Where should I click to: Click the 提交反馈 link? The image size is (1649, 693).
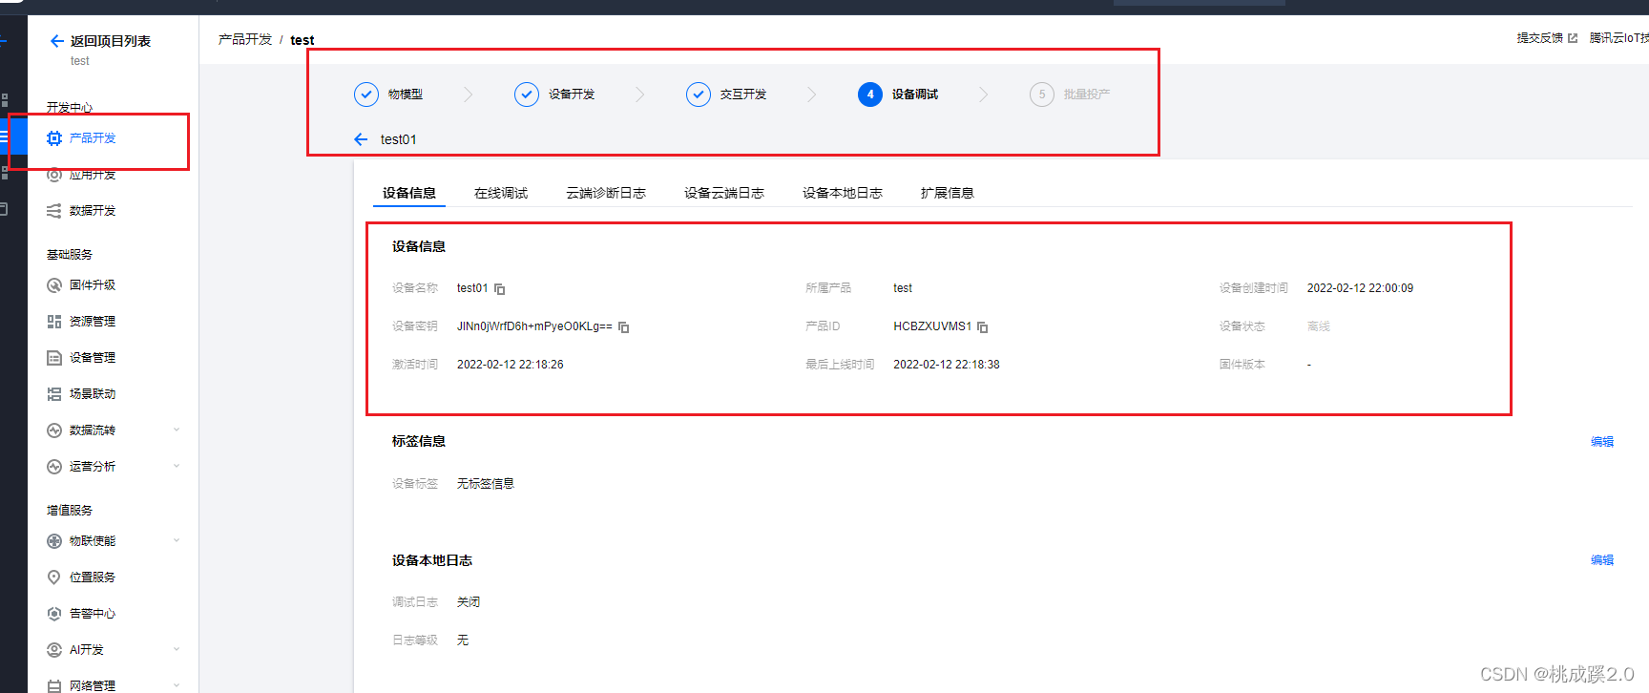pyautogui.click(x=1540, y=38)
